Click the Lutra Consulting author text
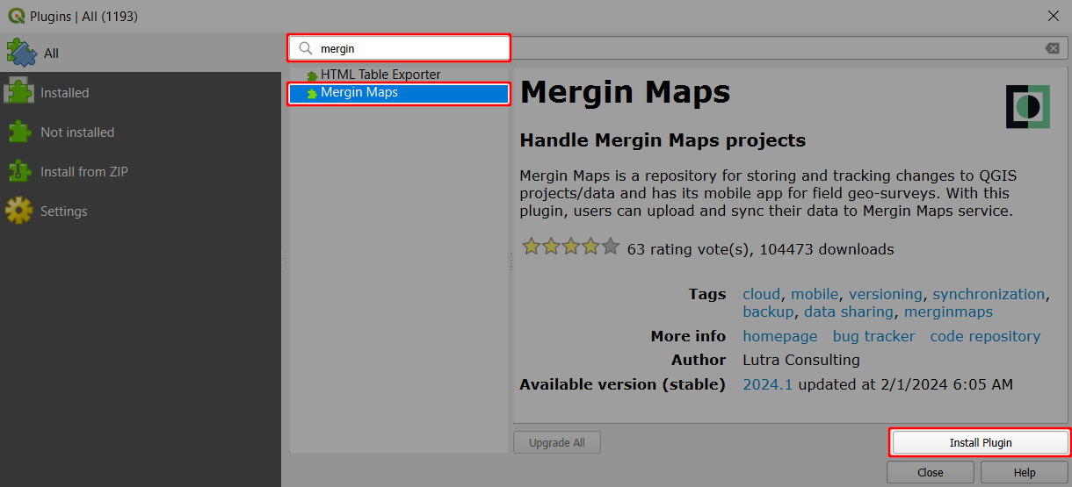1072x487 pixels. 801,360
